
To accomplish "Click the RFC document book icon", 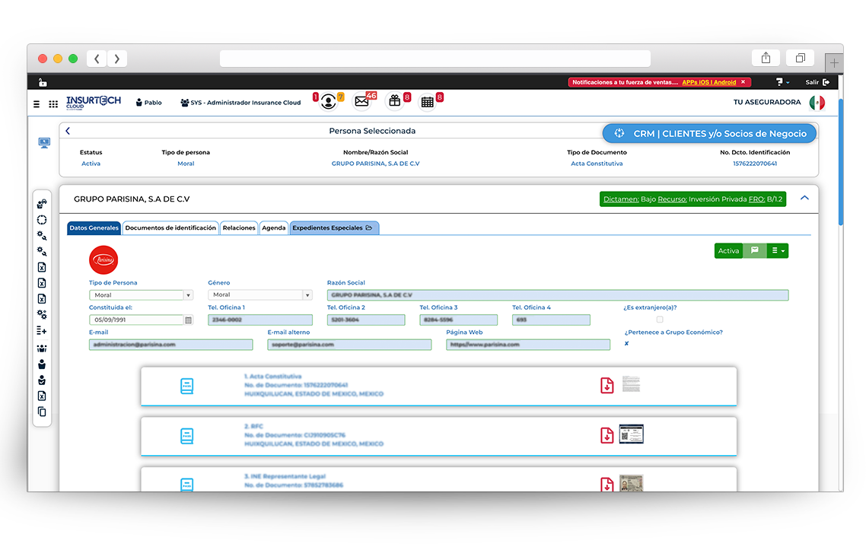I will (x=186, y=436).
